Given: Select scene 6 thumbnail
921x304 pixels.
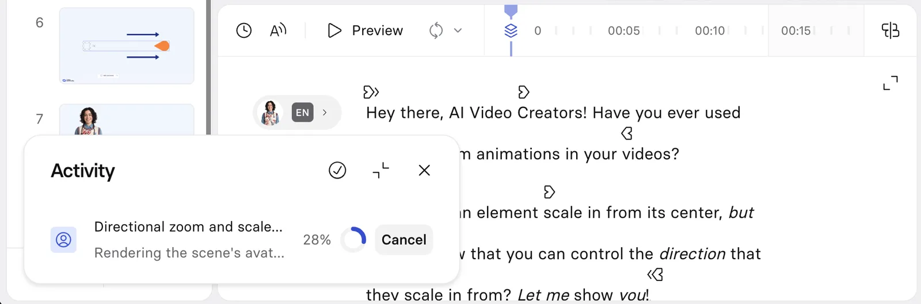Looking at the screenshot, I should coord(127,46).
